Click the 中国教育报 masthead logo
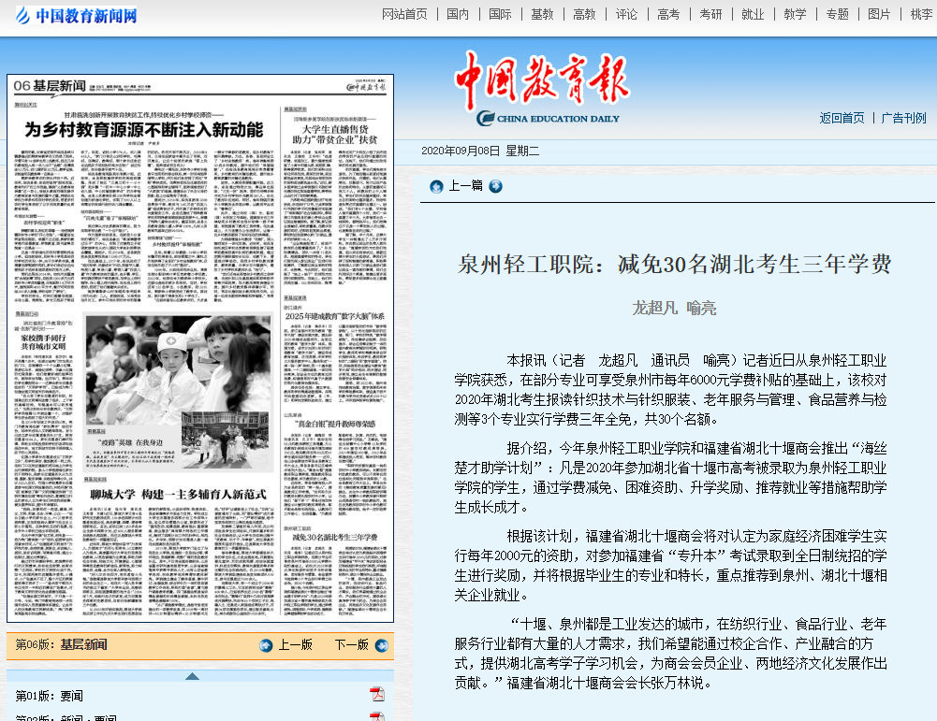Image resolution: width=937 pixels, height=721 pixels. tap(542, 88)
